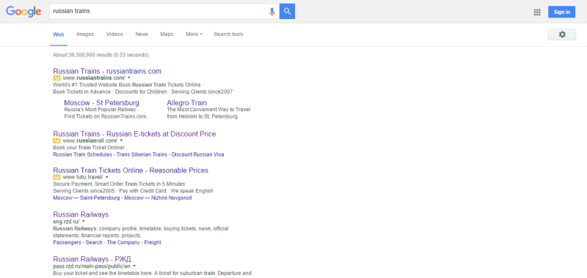
Task: Open Moscow - St Petersburg sitelink
Action: coord(101,102)
